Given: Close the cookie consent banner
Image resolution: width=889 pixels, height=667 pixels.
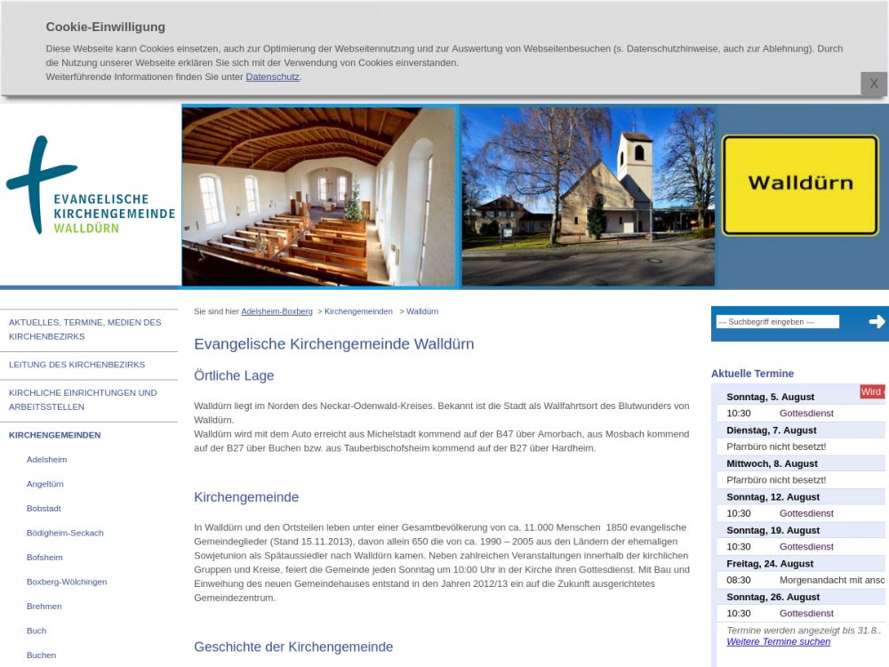Looking at the screenshot, I should point(873,84).
